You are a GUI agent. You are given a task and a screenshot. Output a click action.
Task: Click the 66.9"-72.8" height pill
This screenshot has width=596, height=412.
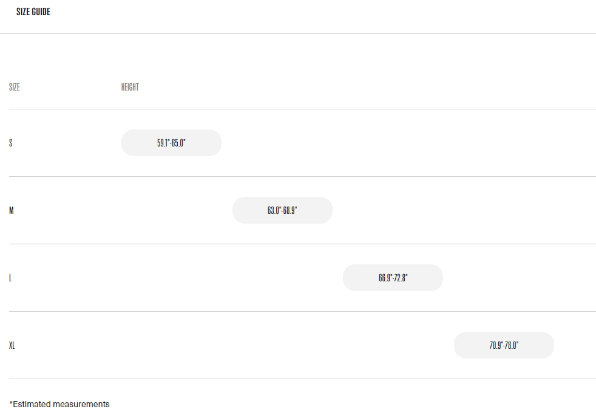tap(393, 278)
